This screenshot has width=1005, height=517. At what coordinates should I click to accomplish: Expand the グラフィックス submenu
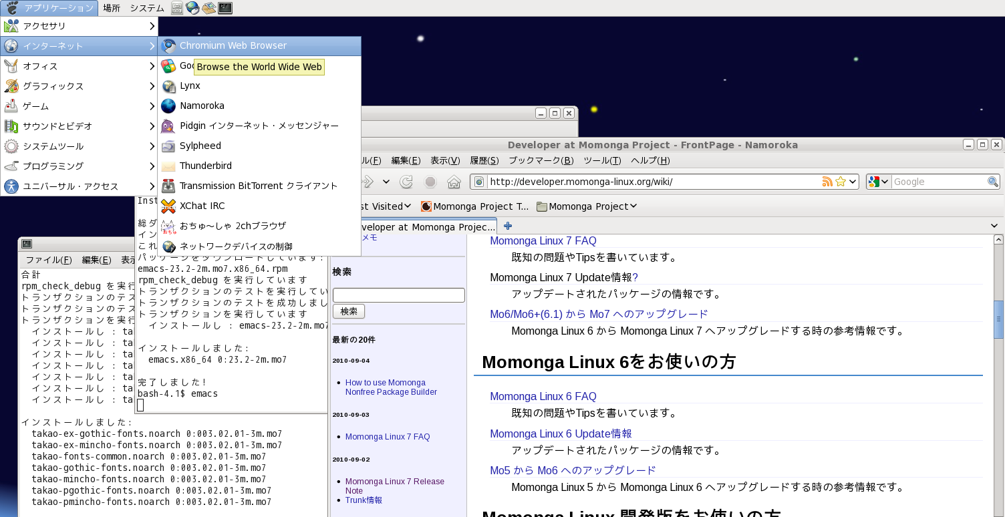79,86
